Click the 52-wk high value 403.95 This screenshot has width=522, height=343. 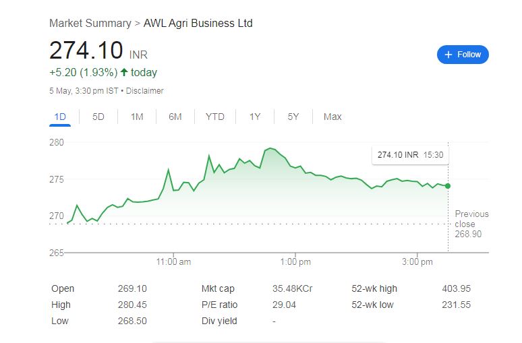coord(456,288)
